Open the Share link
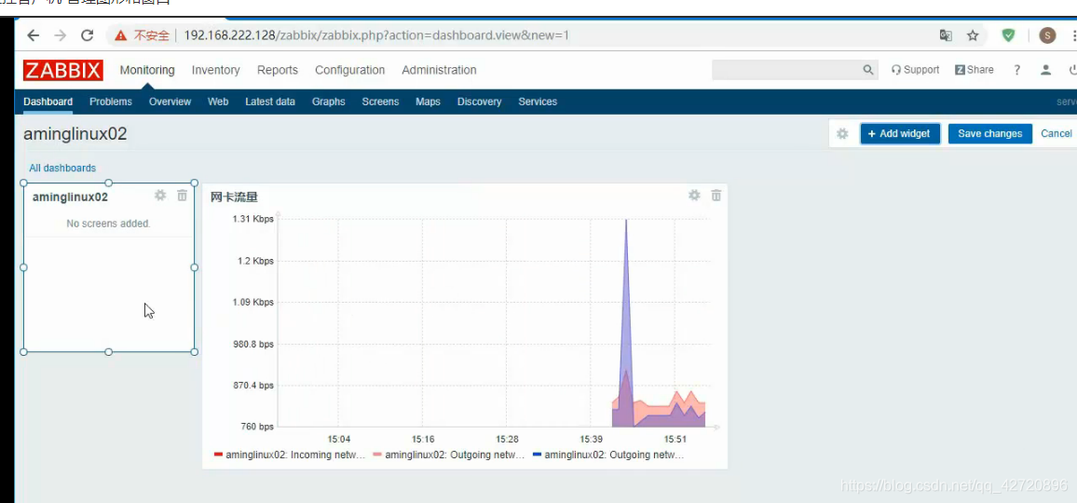Screen dimensions: 1077x503 pos(974,70)
